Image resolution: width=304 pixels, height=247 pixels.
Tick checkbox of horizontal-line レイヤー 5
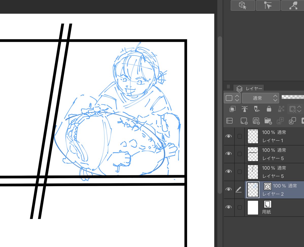(x=240, y=154)
